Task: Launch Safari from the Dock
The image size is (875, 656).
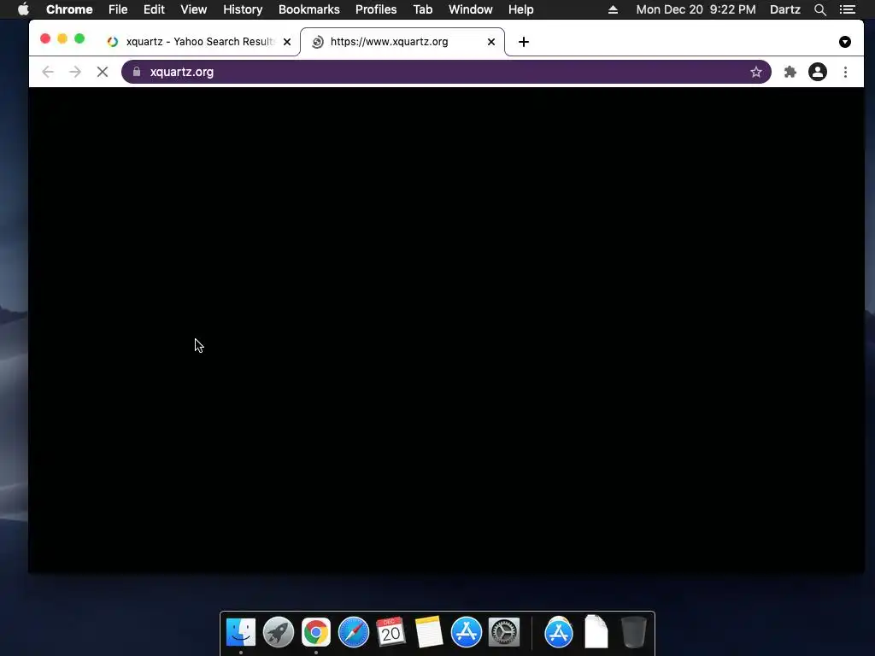Action: (354, 632)
